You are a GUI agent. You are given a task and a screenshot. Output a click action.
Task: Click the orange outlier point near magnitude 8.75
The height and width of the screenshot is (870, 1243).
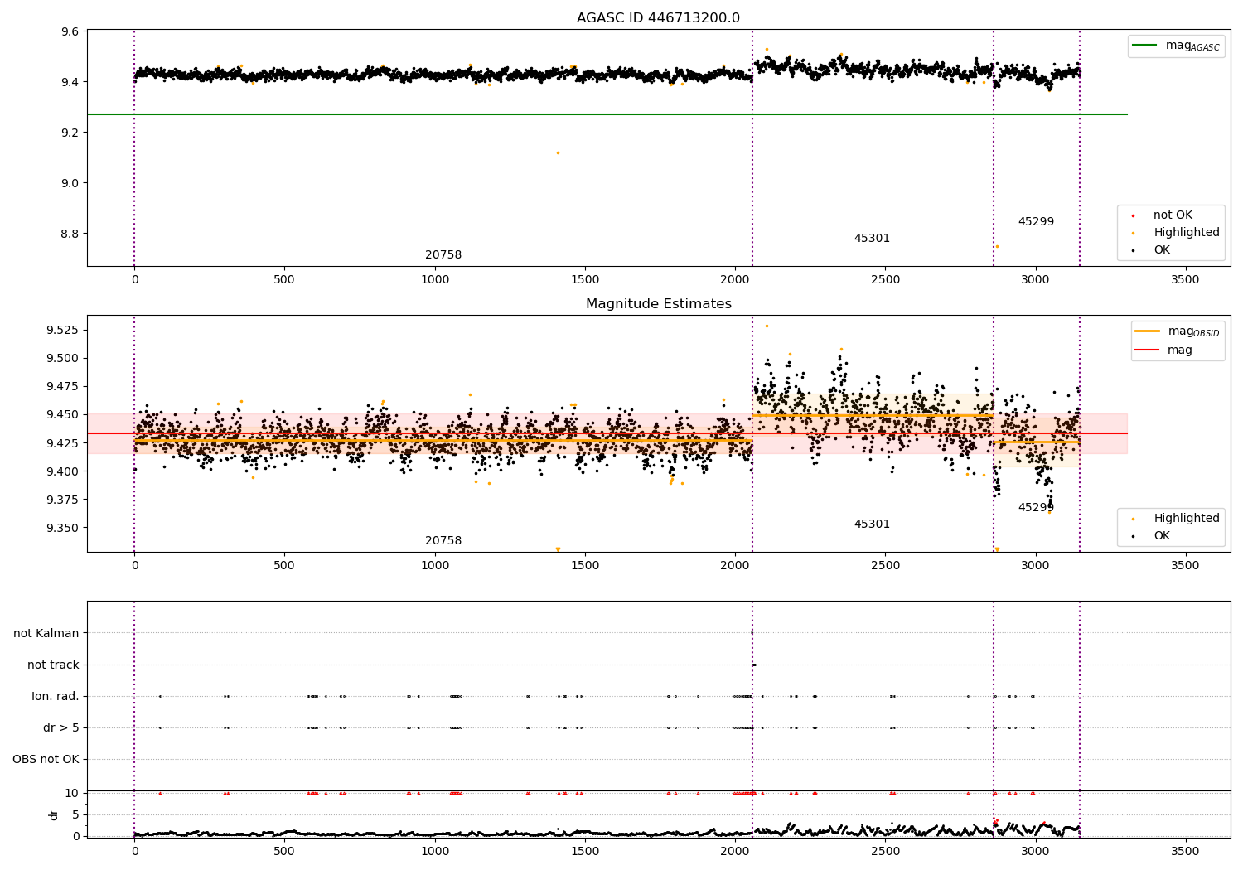(997, 246)
